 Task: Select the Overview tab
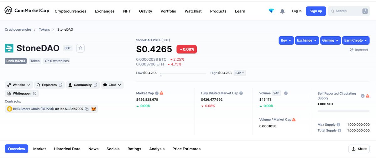pos(17,149)
